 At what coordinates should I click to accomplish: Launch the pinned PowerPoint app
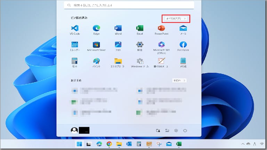161,30
